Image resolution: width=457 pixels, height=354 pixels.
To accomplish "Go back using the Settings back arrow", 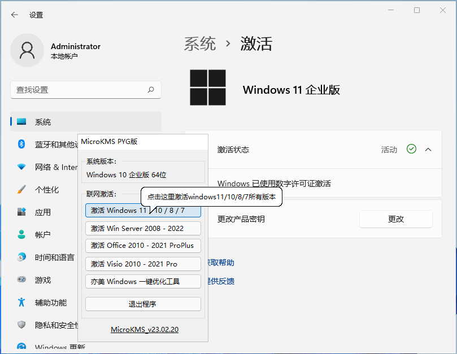I will 14,15.
